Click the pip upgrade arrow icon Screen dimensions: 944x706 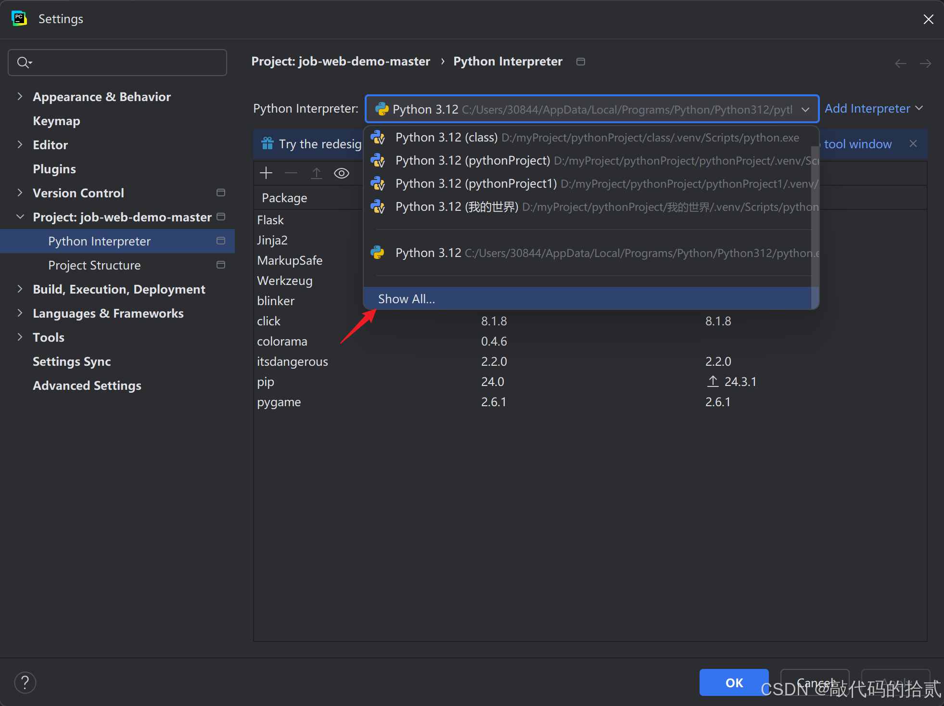click(x=713, y=382)
